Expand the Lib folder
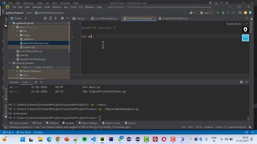Viewport: 257px width, 144px height. click(17, 31)
